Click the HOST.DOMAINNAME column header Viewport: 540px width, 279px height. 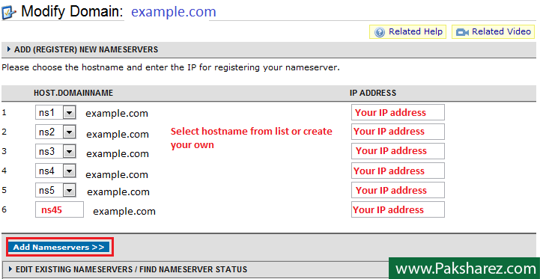[73, 93]
